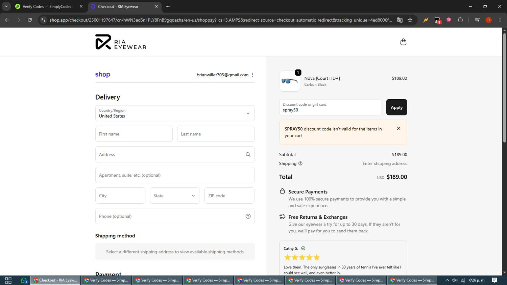Click the Discount code or gift card field
This screenshot has width=507, height=285.
click(x=330, y=107)
